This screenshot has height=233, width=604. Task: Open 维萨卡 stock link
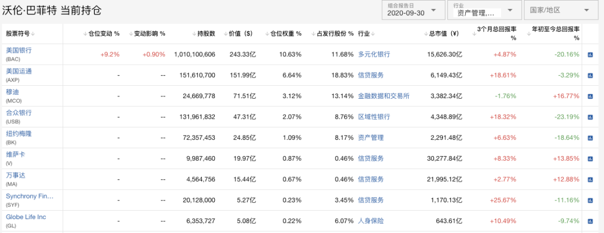tap(16, 154)
